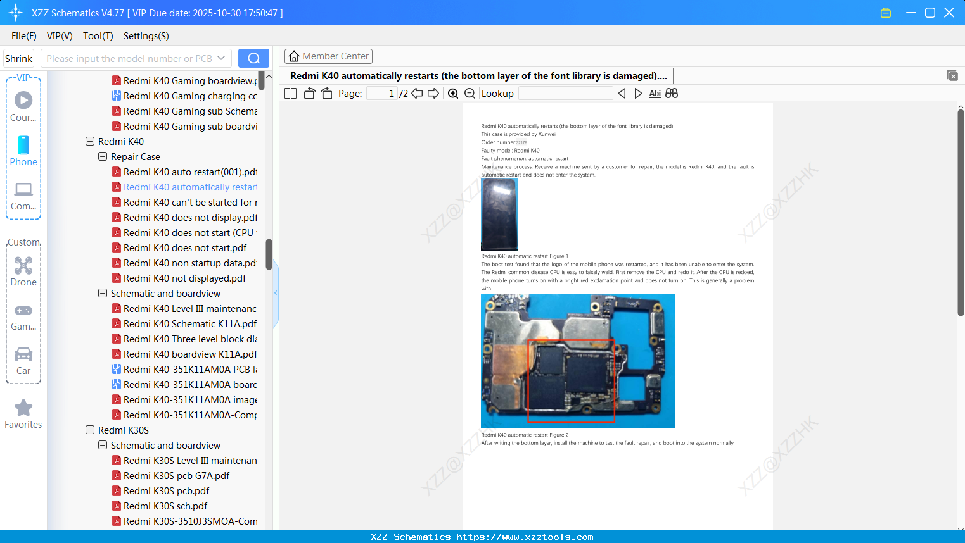Open the Member Center home button
This screenshot has width=965, height=543.
(x=328, y=56)
